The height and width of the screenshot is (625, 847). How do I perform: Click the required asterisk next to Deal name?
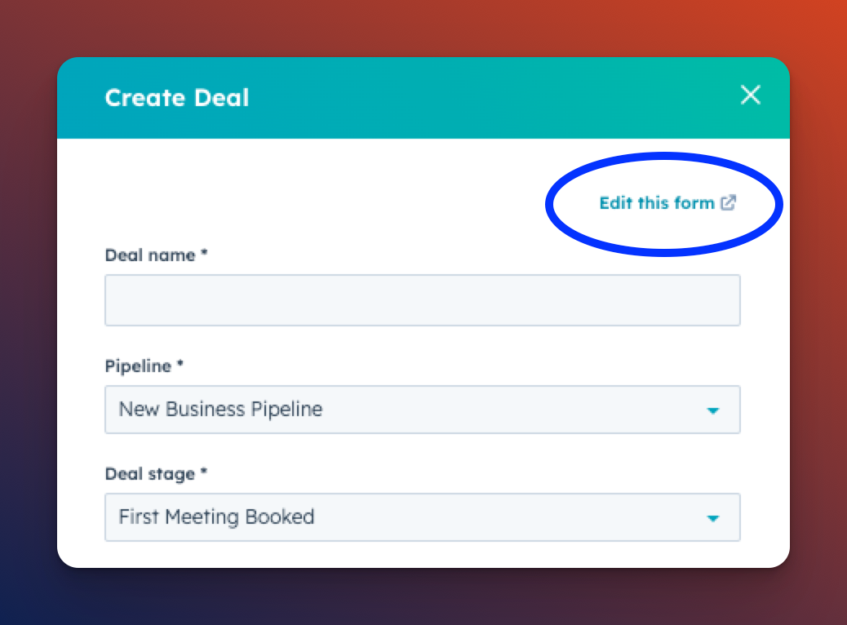pos(204,255)
